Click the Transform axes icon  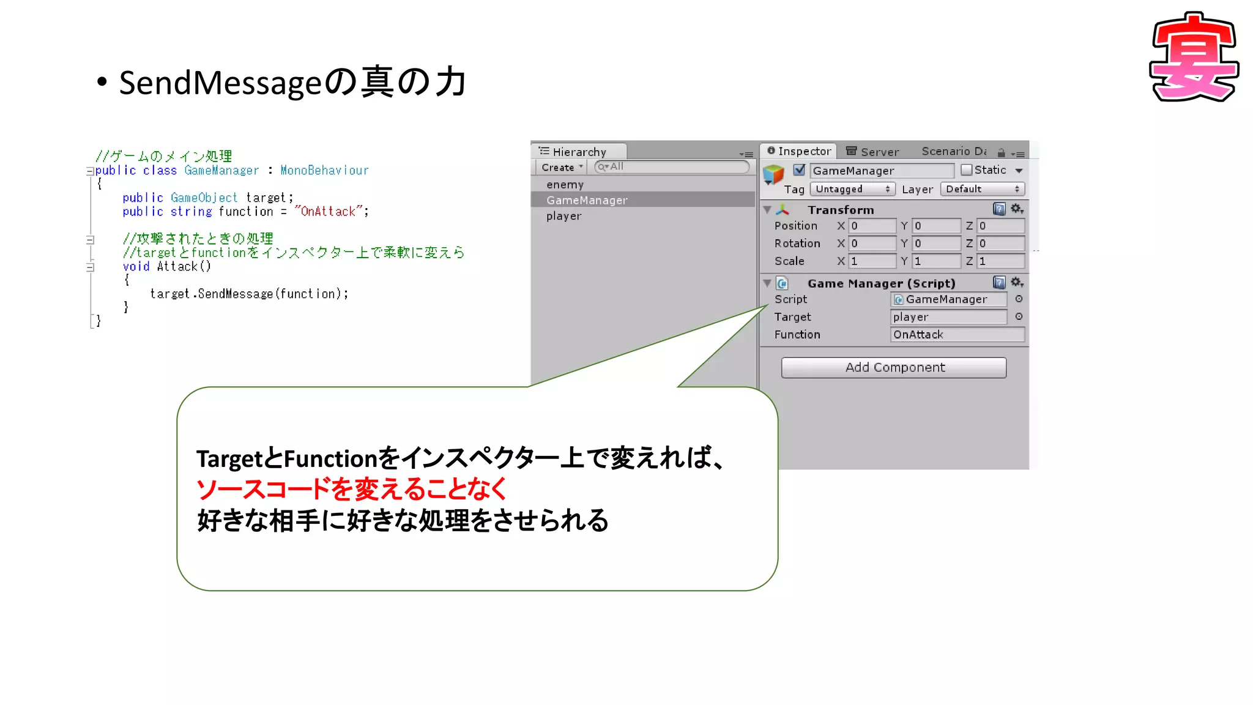[783, 209]
